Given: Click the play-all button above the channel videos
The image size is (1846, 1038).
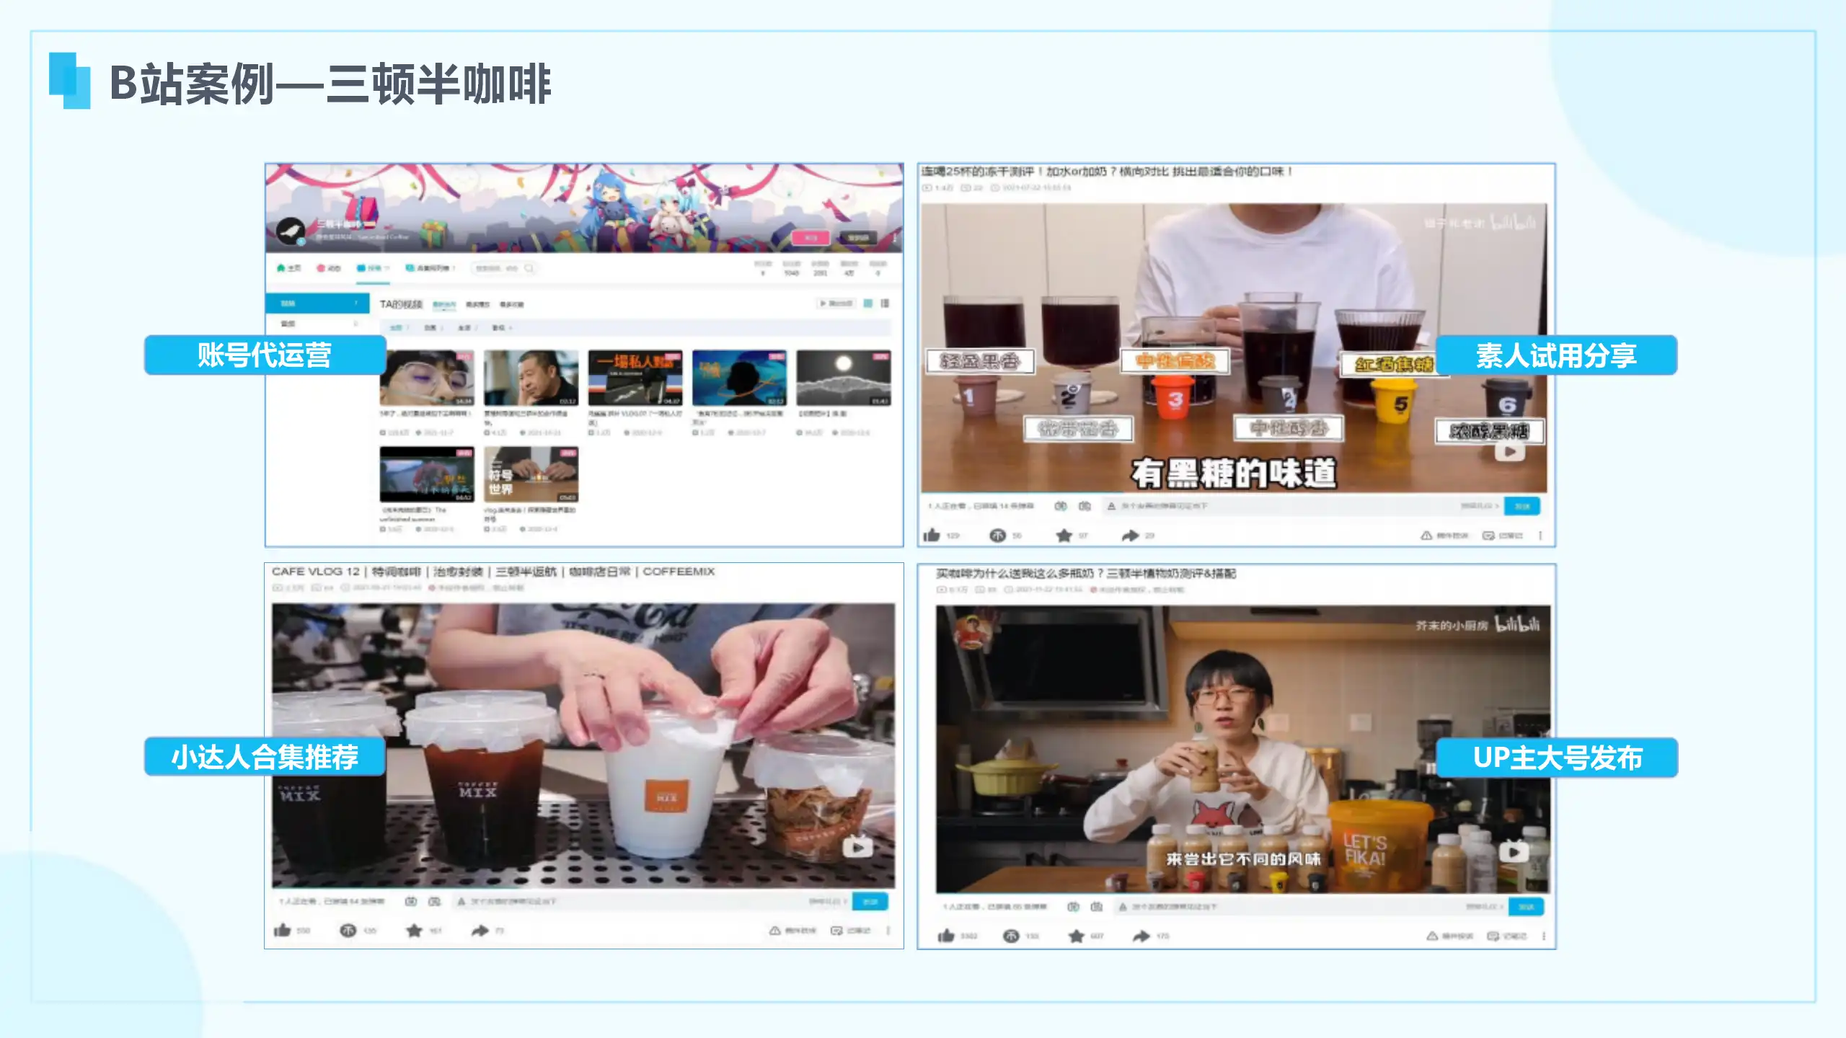Looking at the screenshot, I should 836,303.
